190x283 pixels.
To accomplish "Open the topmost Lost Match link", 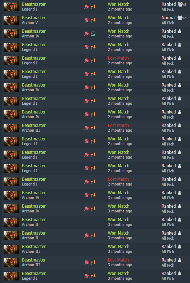I will click(x=118, y=58).
